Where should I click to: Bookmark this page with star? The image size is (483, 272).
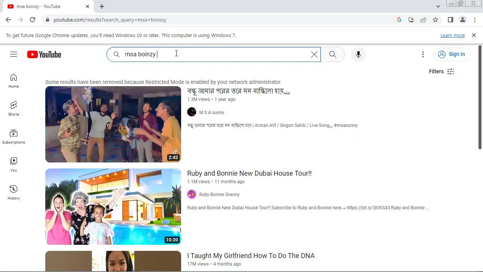tap(435, 20)
